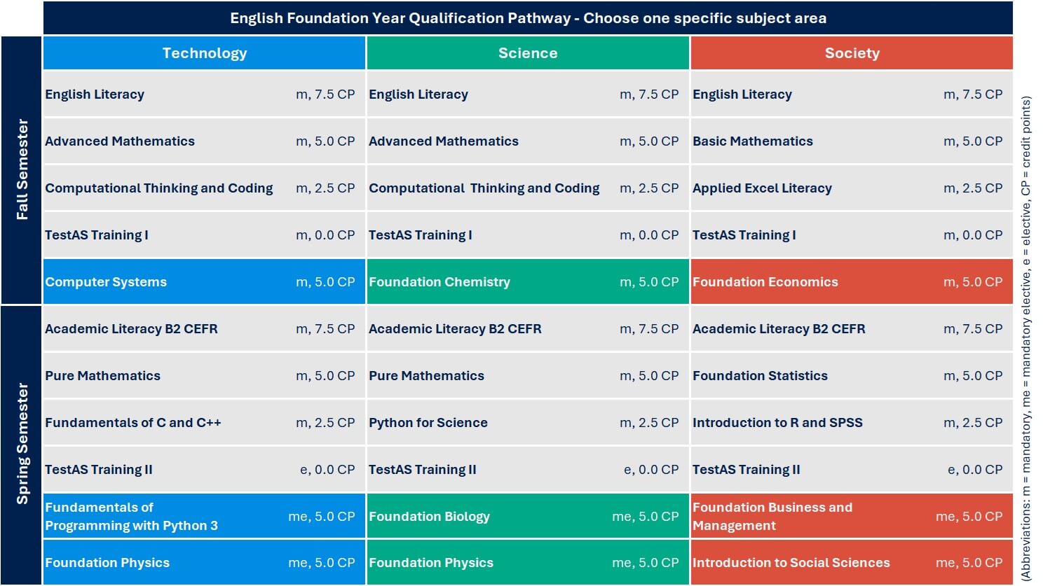Select the Science column header
This screenshot has height=586, width=1043.
point(528,53)
